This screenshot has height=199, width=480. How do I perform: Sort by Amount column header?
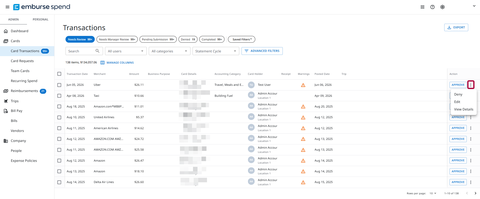(134, 74)
